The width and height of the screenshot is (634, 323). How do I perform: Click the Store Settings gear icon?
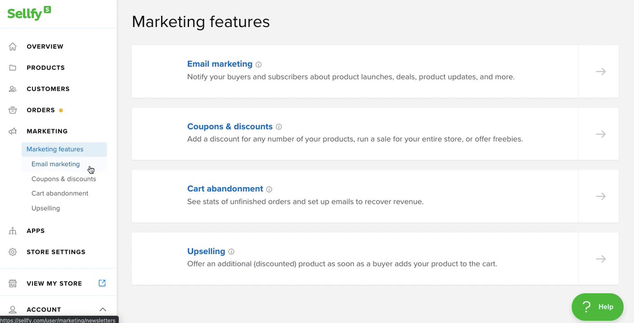coord(13,252)
